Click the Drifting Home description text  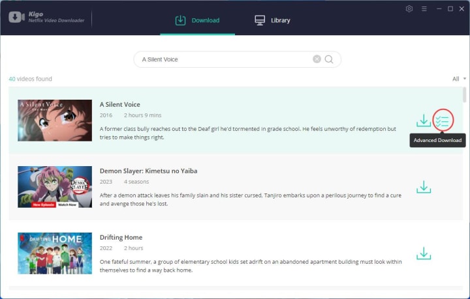(x=251, y=266)
